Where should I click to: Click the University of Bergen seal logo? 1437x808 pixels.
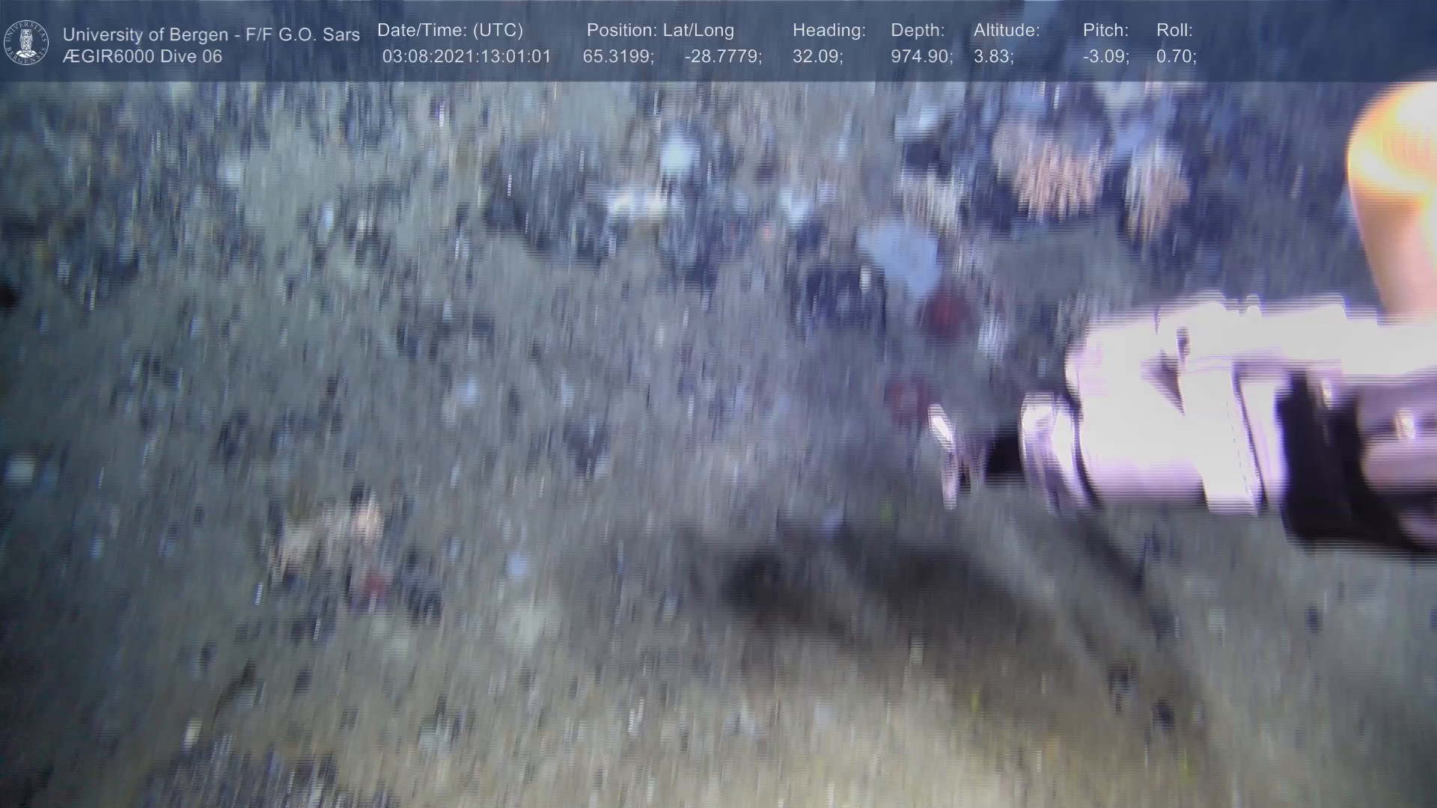tap(26, 43)
